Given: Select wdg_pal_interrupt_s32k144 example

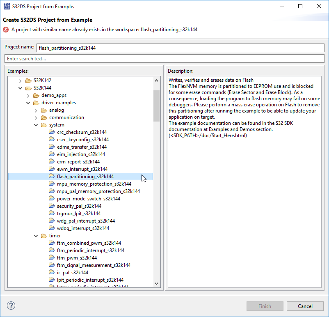Looking at the screenshot, I should pos(86,221).
